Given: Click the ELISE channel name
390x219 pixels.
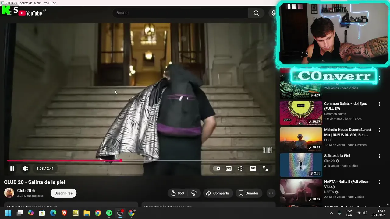Looking at the screenshot, I should [328, 140].
